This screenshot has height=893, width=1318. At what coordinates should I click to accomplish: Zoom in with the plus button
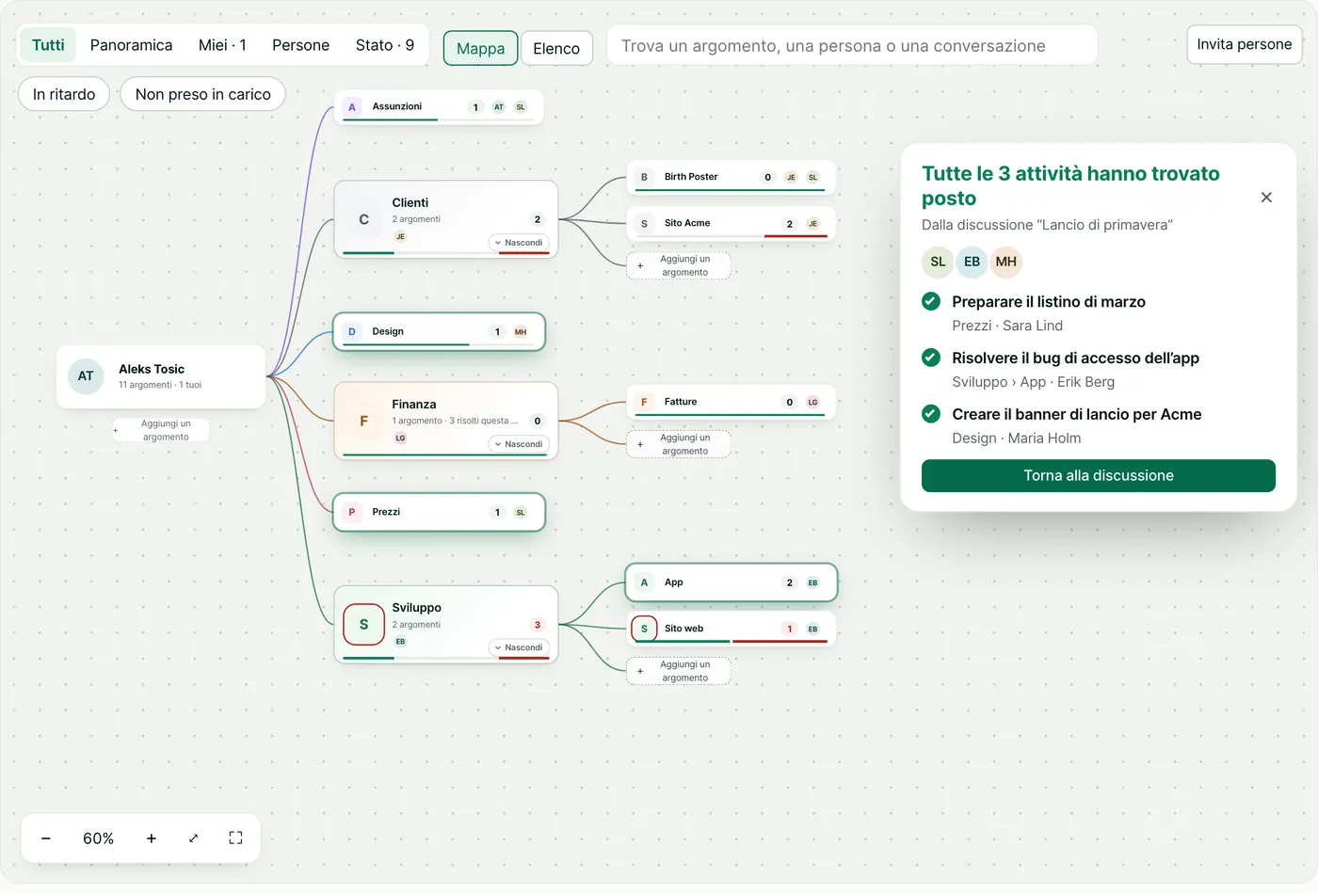151,838
